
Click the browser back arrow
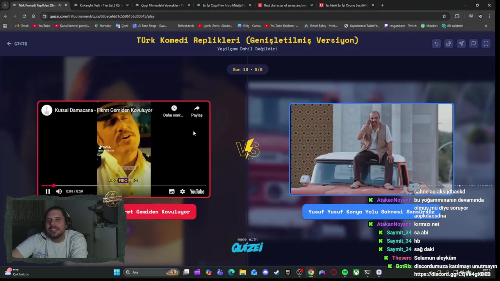[5, 16]
